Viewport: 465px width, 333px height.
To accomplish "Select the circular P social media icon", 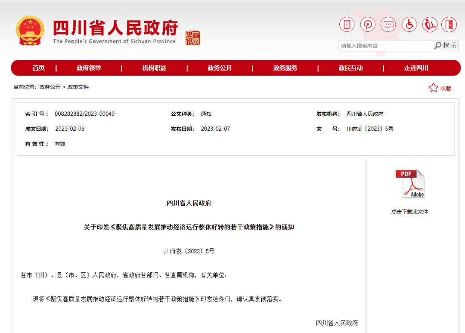I will coord(368,25).
